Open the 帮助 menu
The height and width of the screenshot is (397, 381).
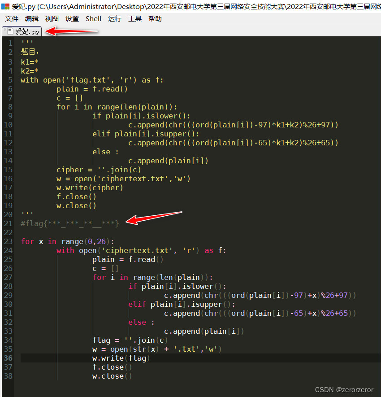(x=155, y=19)
